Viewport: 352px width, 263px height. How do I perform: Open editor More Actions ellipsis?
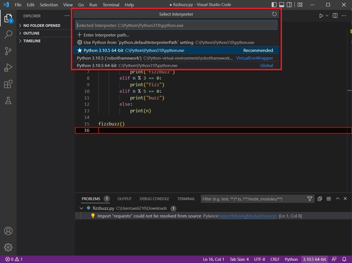coord(344,16)
